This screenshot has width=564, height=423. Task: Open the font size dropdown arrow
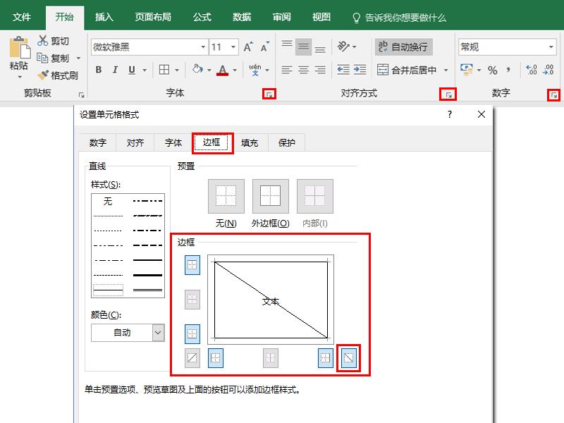[x=233, y=47]
